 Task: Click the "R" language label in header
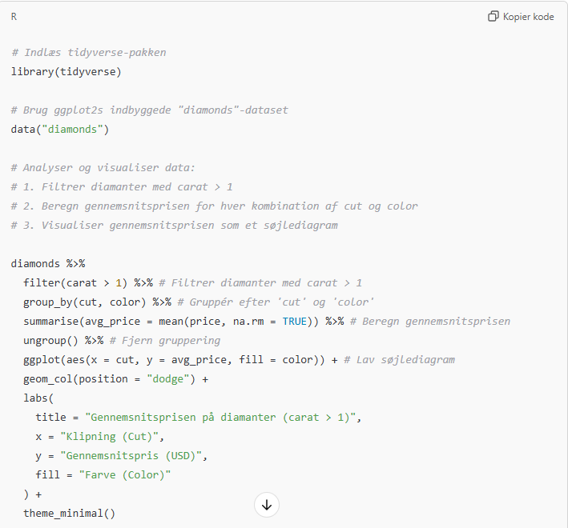14,17
